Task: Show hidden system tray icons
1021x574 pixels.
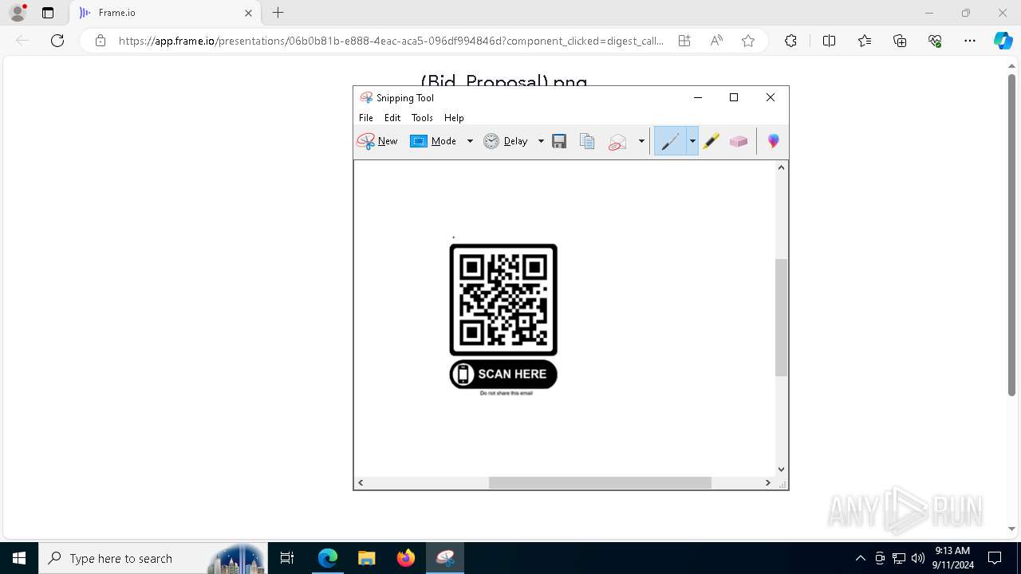Action: tap(860, 558)
